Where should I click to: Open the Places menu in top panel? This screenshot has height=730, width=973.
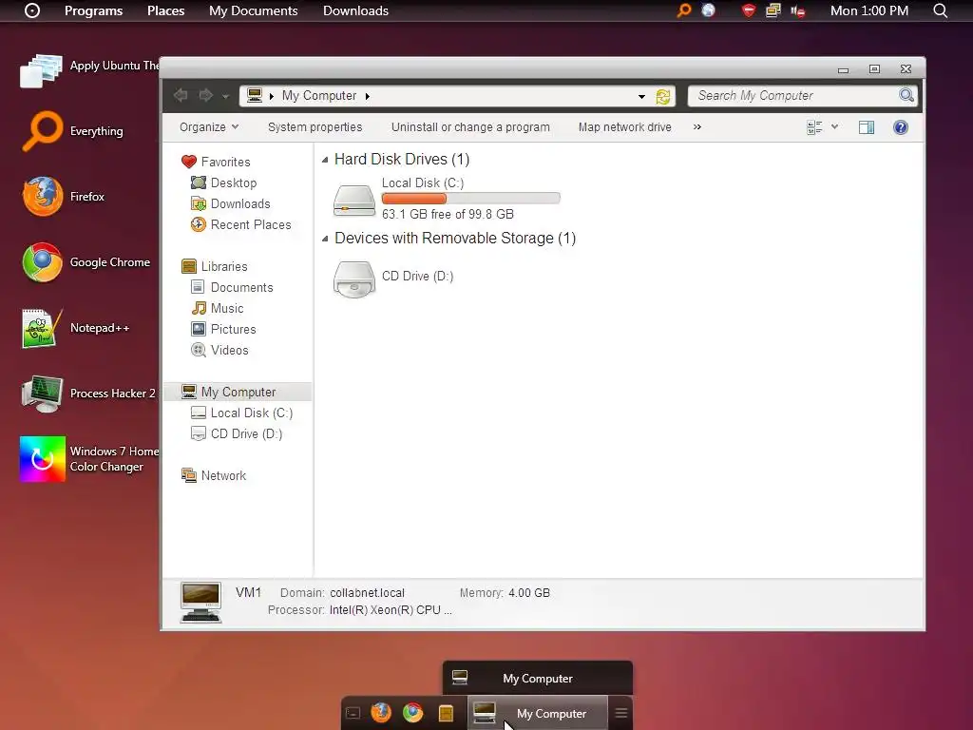pos(165,10)
